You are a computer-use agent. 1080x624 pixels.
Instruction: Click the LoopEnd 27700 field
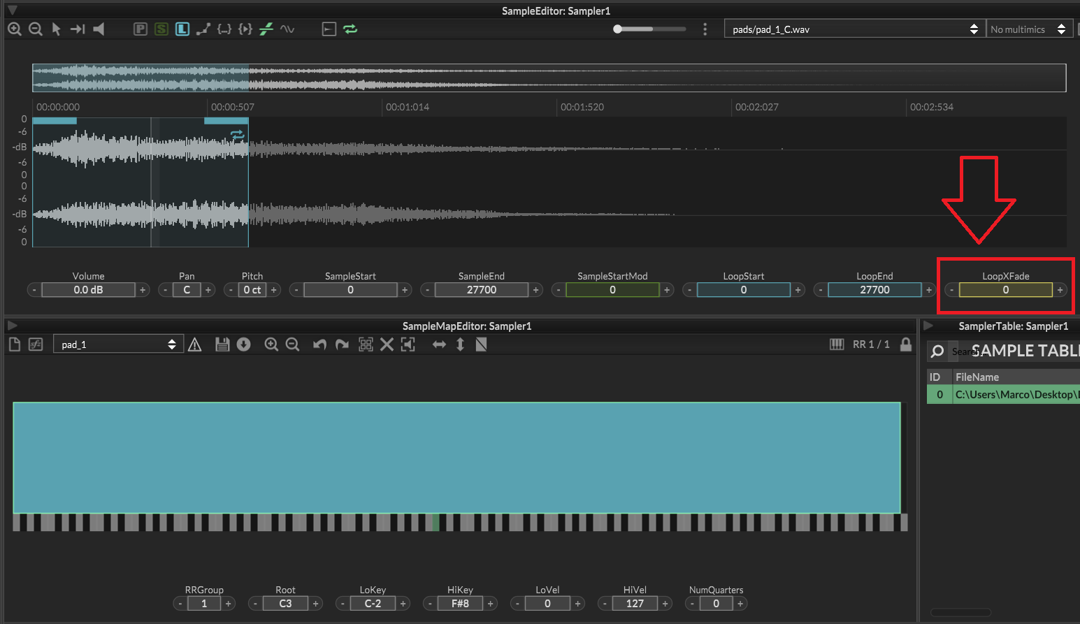pos(874,290)
